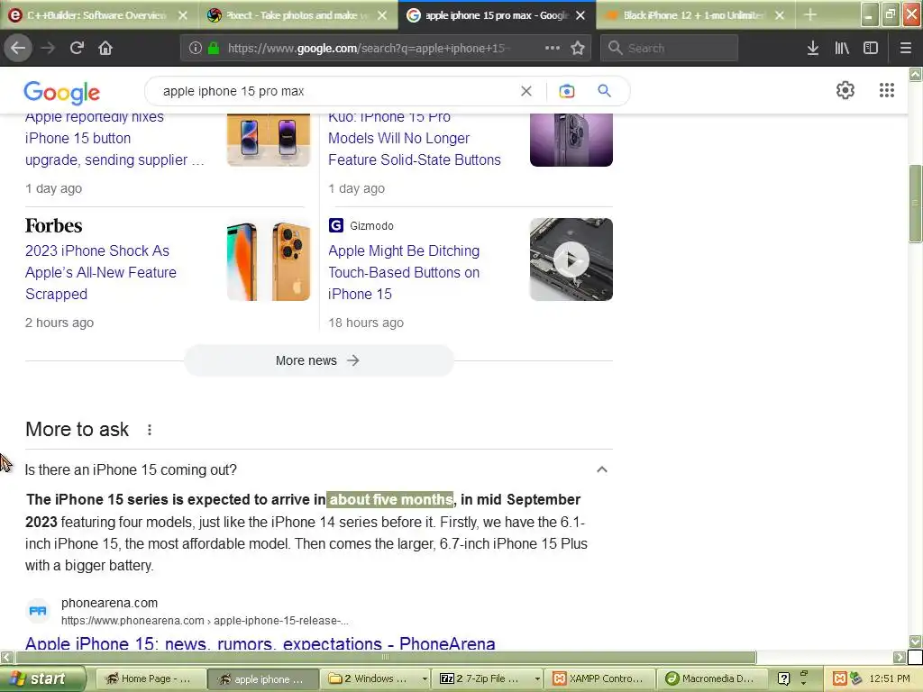The height and width of the screenshot is (692, 923).
Task: Clear the Google search query
Action: point(526,91)
